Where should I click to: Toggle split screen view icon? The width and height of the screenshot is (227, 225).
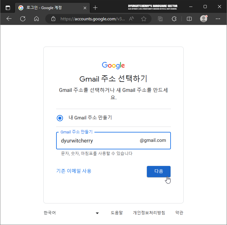[x=189, y=19]
